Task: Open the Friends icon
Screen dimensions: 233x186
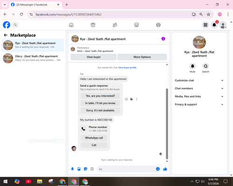Action: click(115, 25)
